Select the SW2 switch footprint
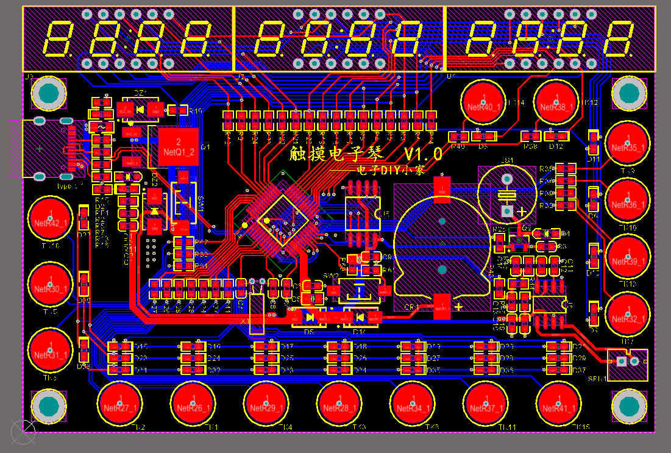The height and width of the screenshot is (453, 671). click(360, 291)
